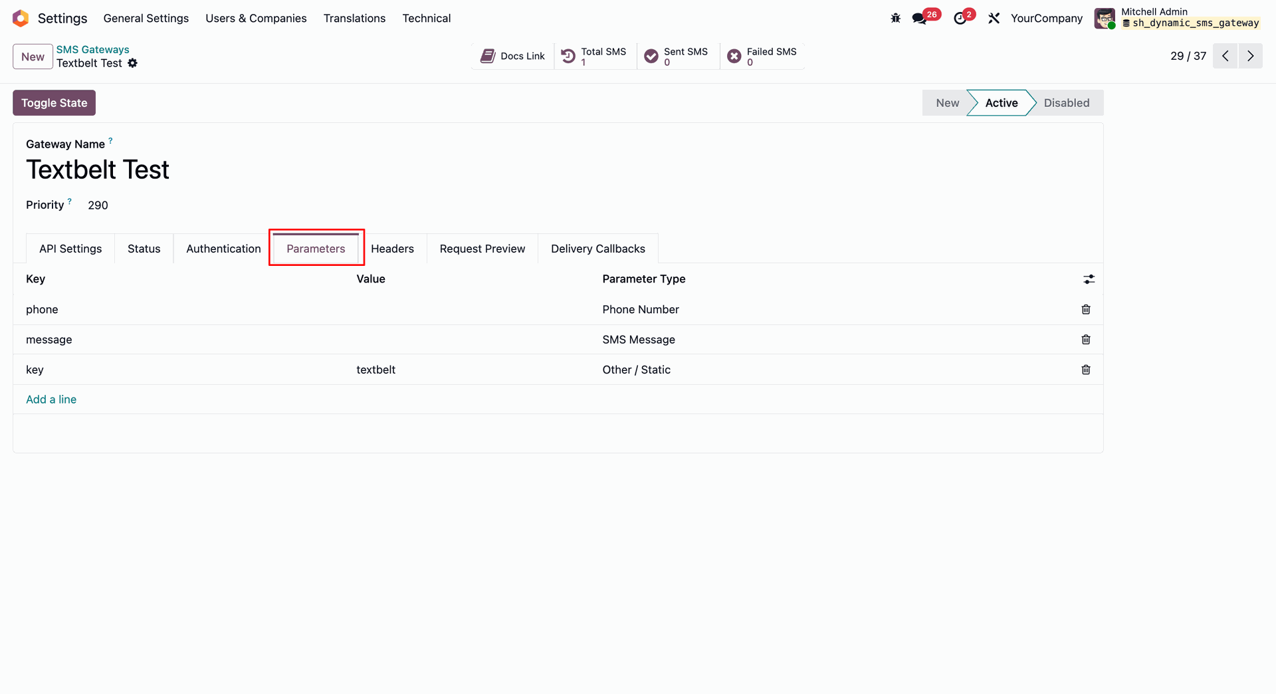
Task: Open Technical menu
Action: [x=426, y=18]
